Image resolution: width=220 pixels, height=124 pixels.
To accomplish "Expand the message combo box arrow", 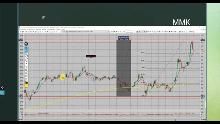I will coord(109,32).
